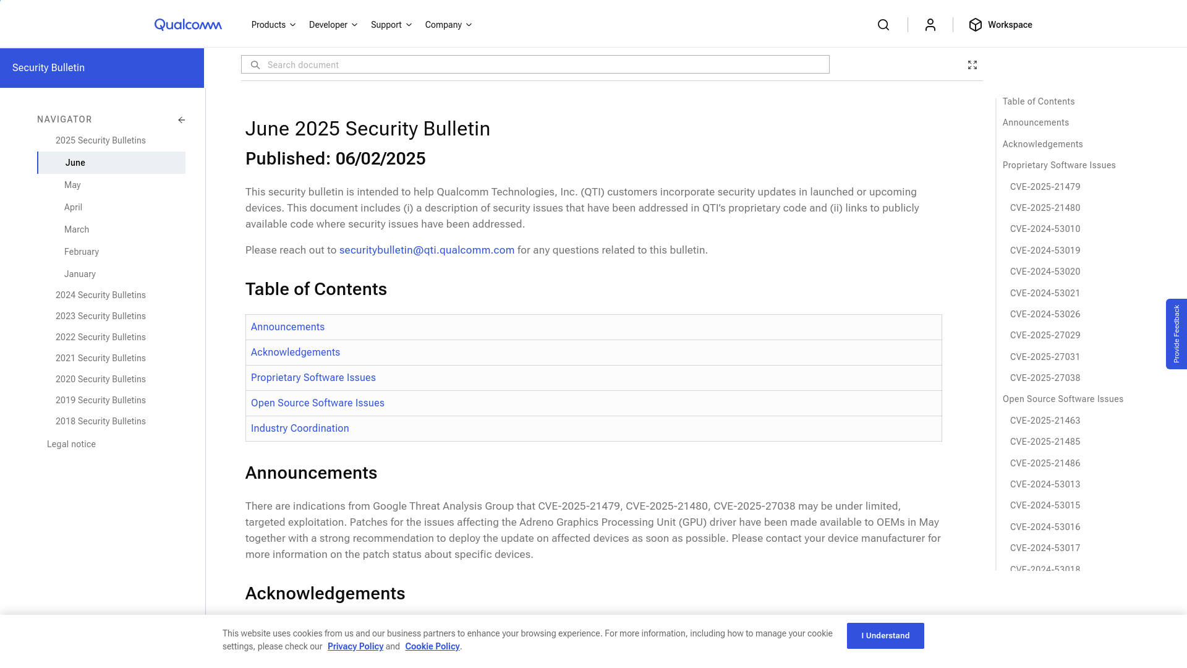This screenshot has height=668, width=1187.
Task: Go to CVE-2024-53015 in outline
Action: [x=1045, y=505]
